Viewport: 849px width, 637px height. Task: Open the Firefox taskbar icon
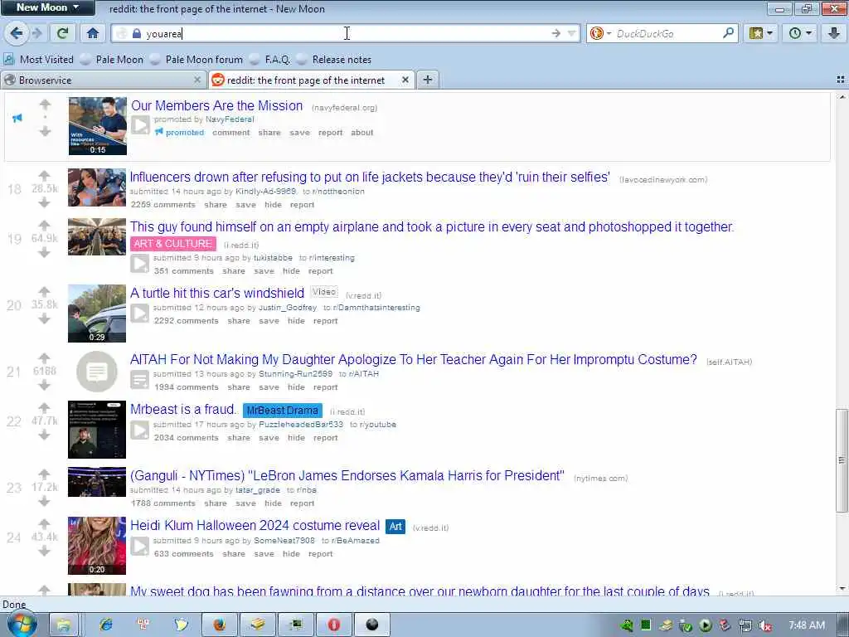pos(219,625)
